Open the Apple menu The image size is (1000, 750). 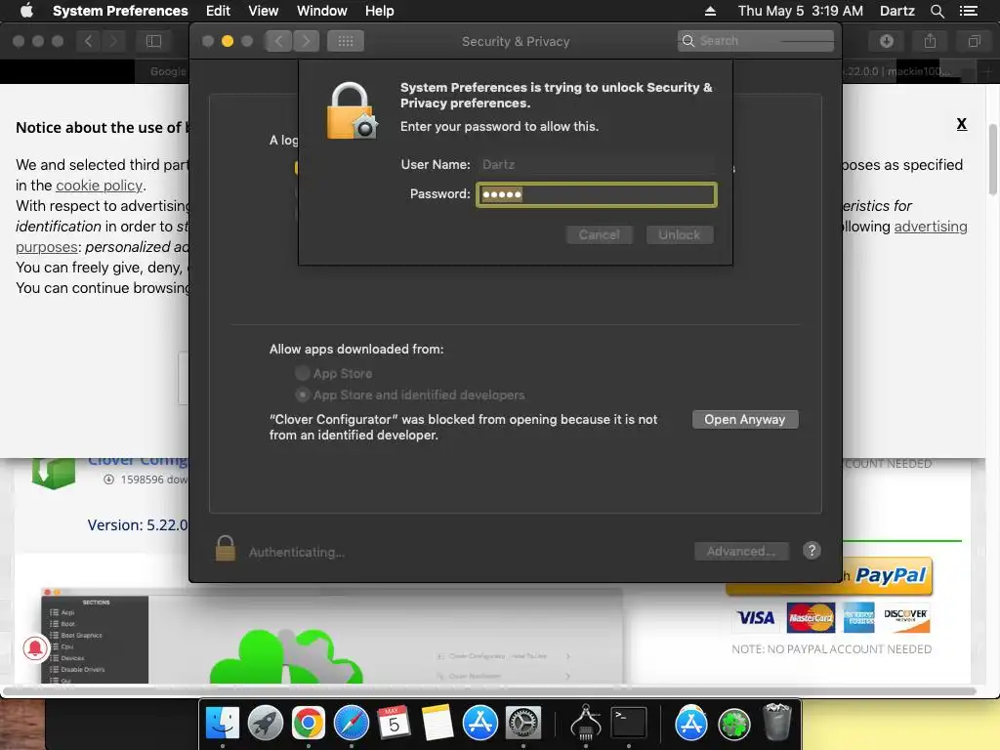[26, 11]
